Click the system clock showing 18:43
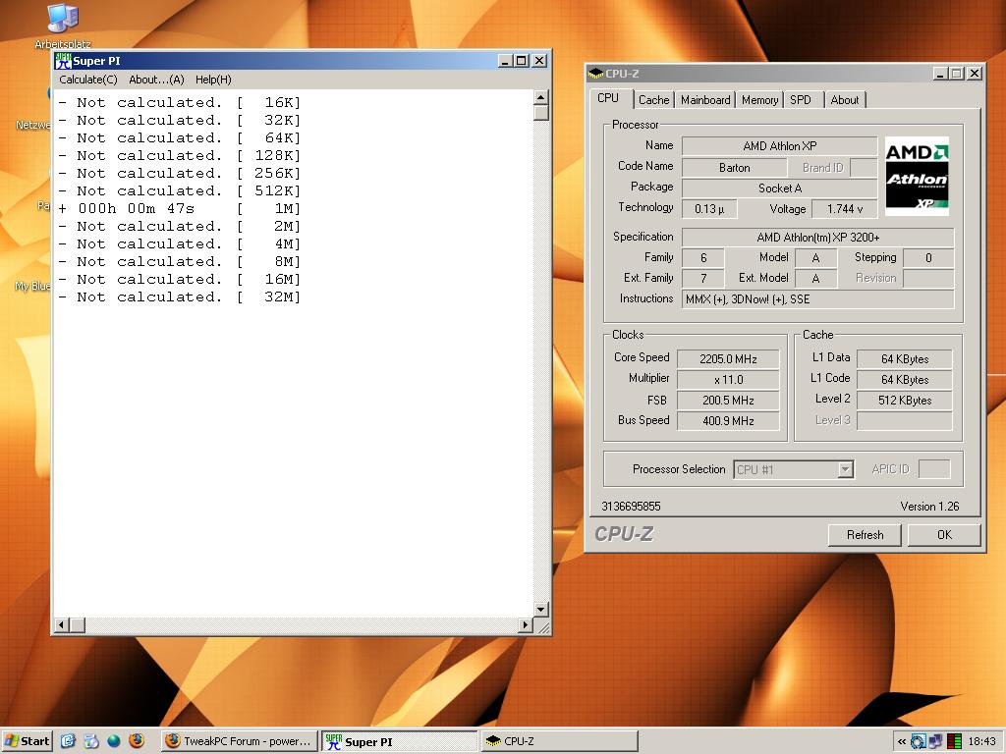Image resolution: width=1006 pixels, height=754 pixels. click(x=981, y=741)
